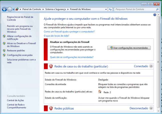Viewport: 162px width, 114px height.
Task: Click the Desconectado status text
Action: 139,108
